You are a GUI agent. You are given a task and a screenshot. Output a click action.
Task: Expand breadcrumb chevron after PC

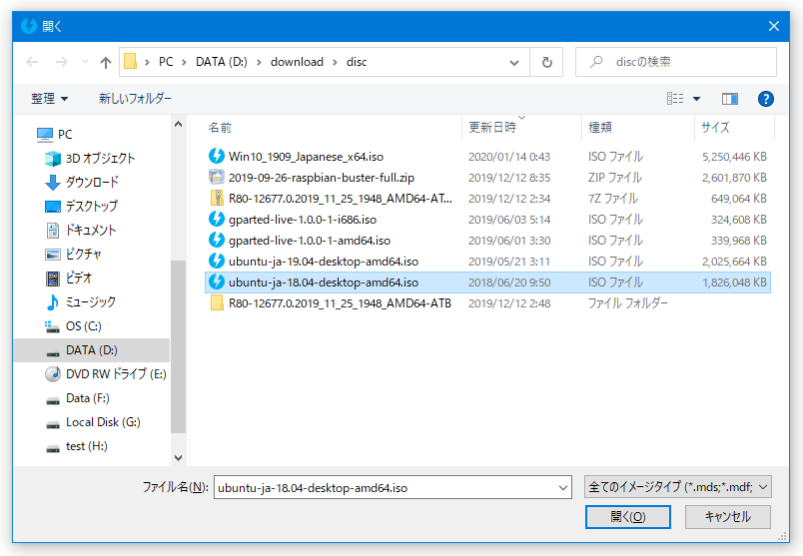click(x=185, y=63)
